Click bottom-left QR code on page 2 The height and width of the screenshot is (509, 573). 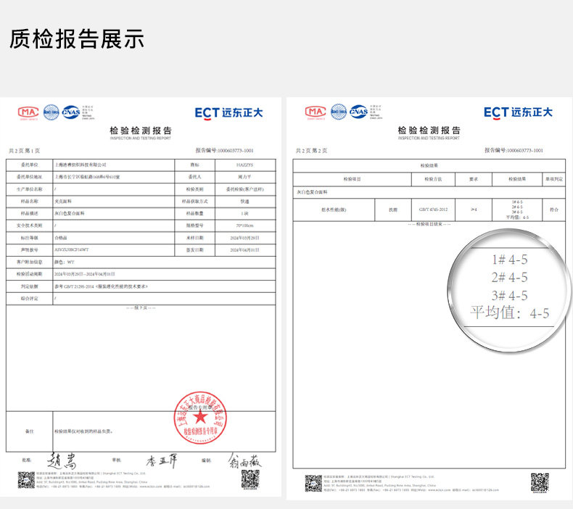tap(313, 482)
